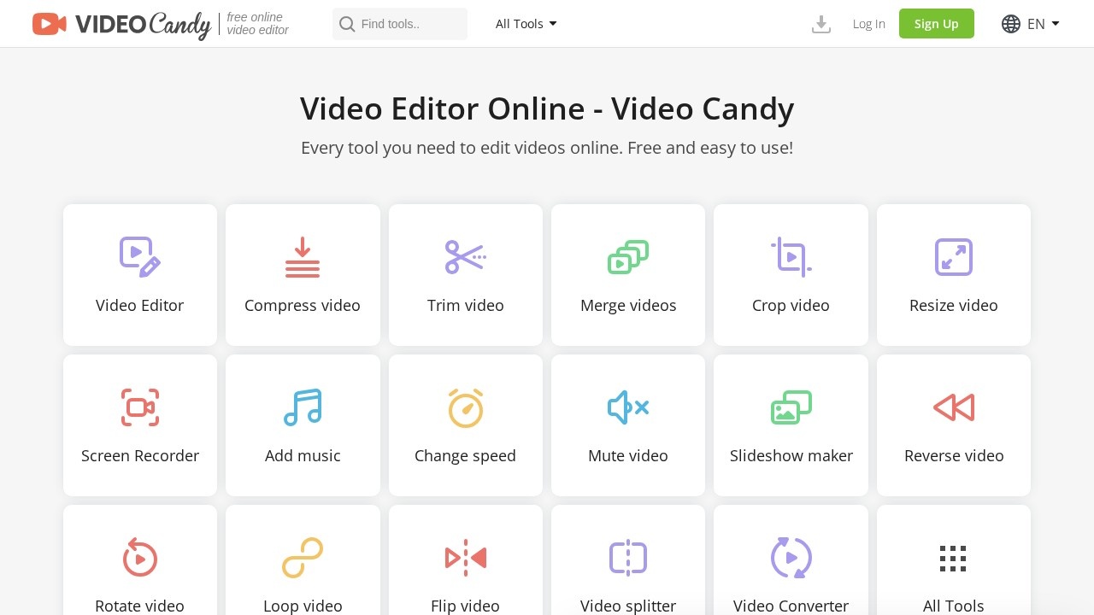Select the Resize video icon
1094x615 pixels.
click(x=954, y=257)
